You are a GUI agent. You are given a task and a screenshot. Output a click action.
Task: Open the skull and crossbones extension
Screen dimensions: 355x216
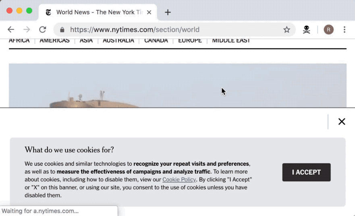click(307, 29)
